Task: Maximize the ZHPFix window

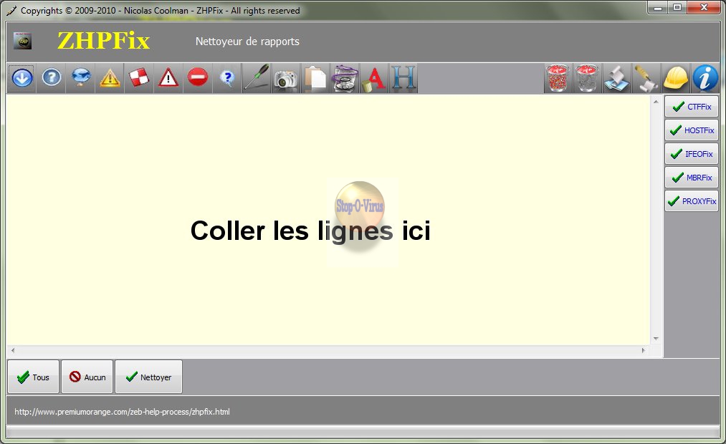Action: point(677,7)
